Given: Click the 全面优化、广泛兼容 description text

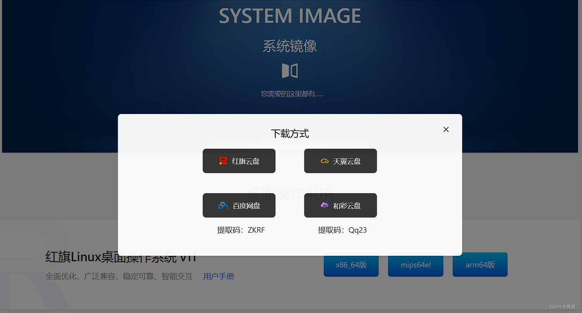Looking at the screenshot, I should (119, 276).
